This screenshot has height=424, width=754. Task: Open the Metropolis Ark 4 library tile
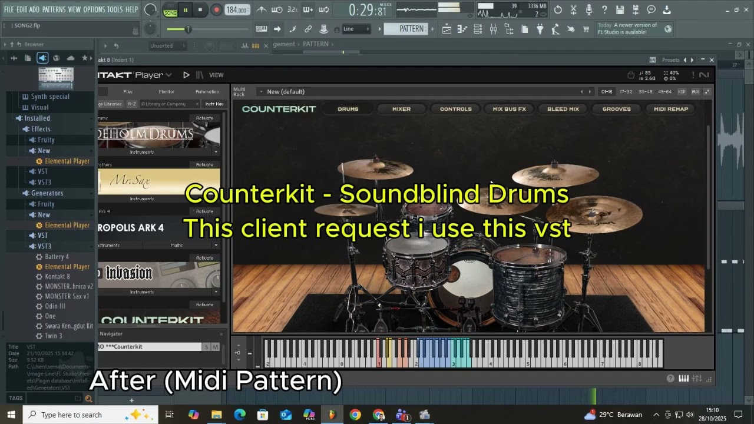pyautogui.click(x=159, y=228)
